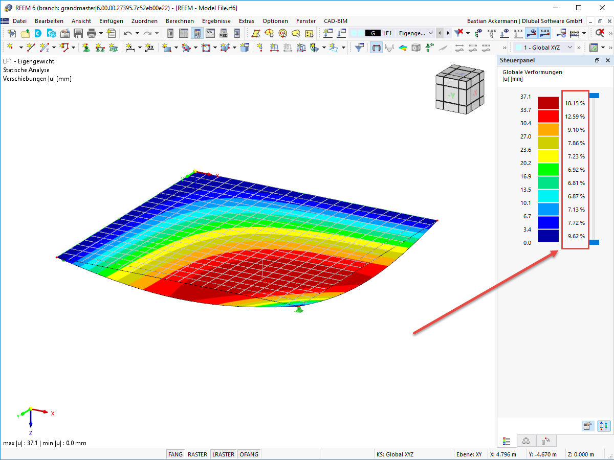Go to the next load case arrow
This screenshot has width=614, height=460.
(x=448, y=33)
